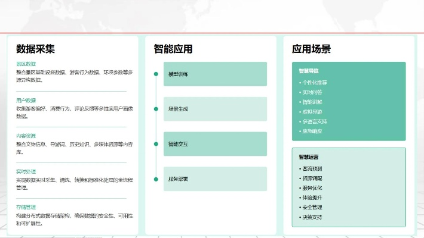Image resolution: width=424 pixels, height=238 pixels.
Task: Click the timeline dot next to 场景生成
Action: pos(156,109)
